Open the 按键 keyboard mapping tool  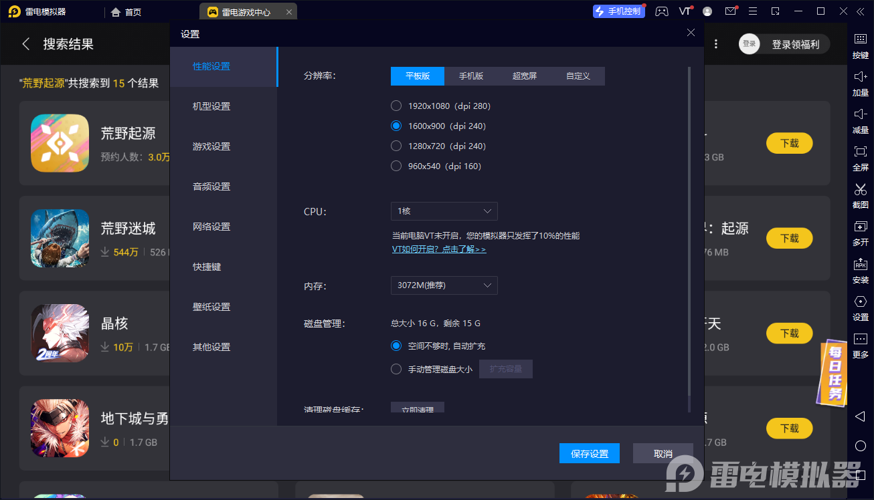tap(861, 45)
